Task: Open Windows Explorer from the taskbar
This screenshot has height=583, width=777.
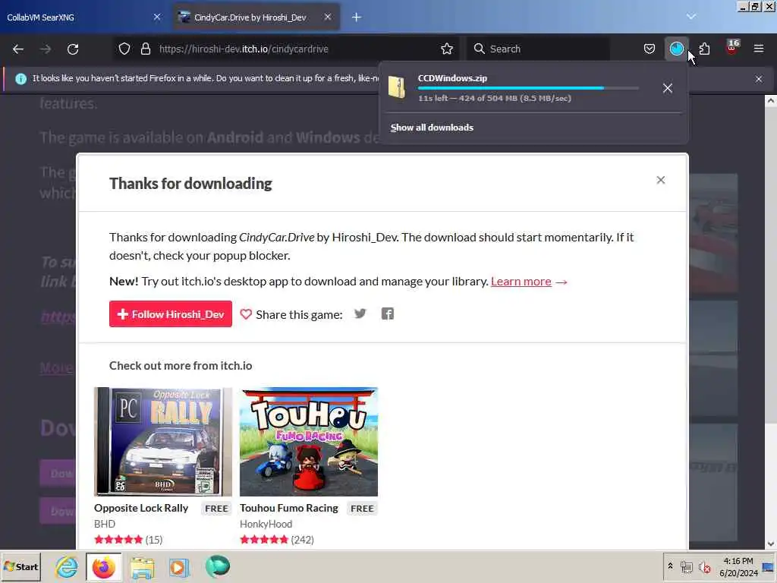Action: click(142, 566)
